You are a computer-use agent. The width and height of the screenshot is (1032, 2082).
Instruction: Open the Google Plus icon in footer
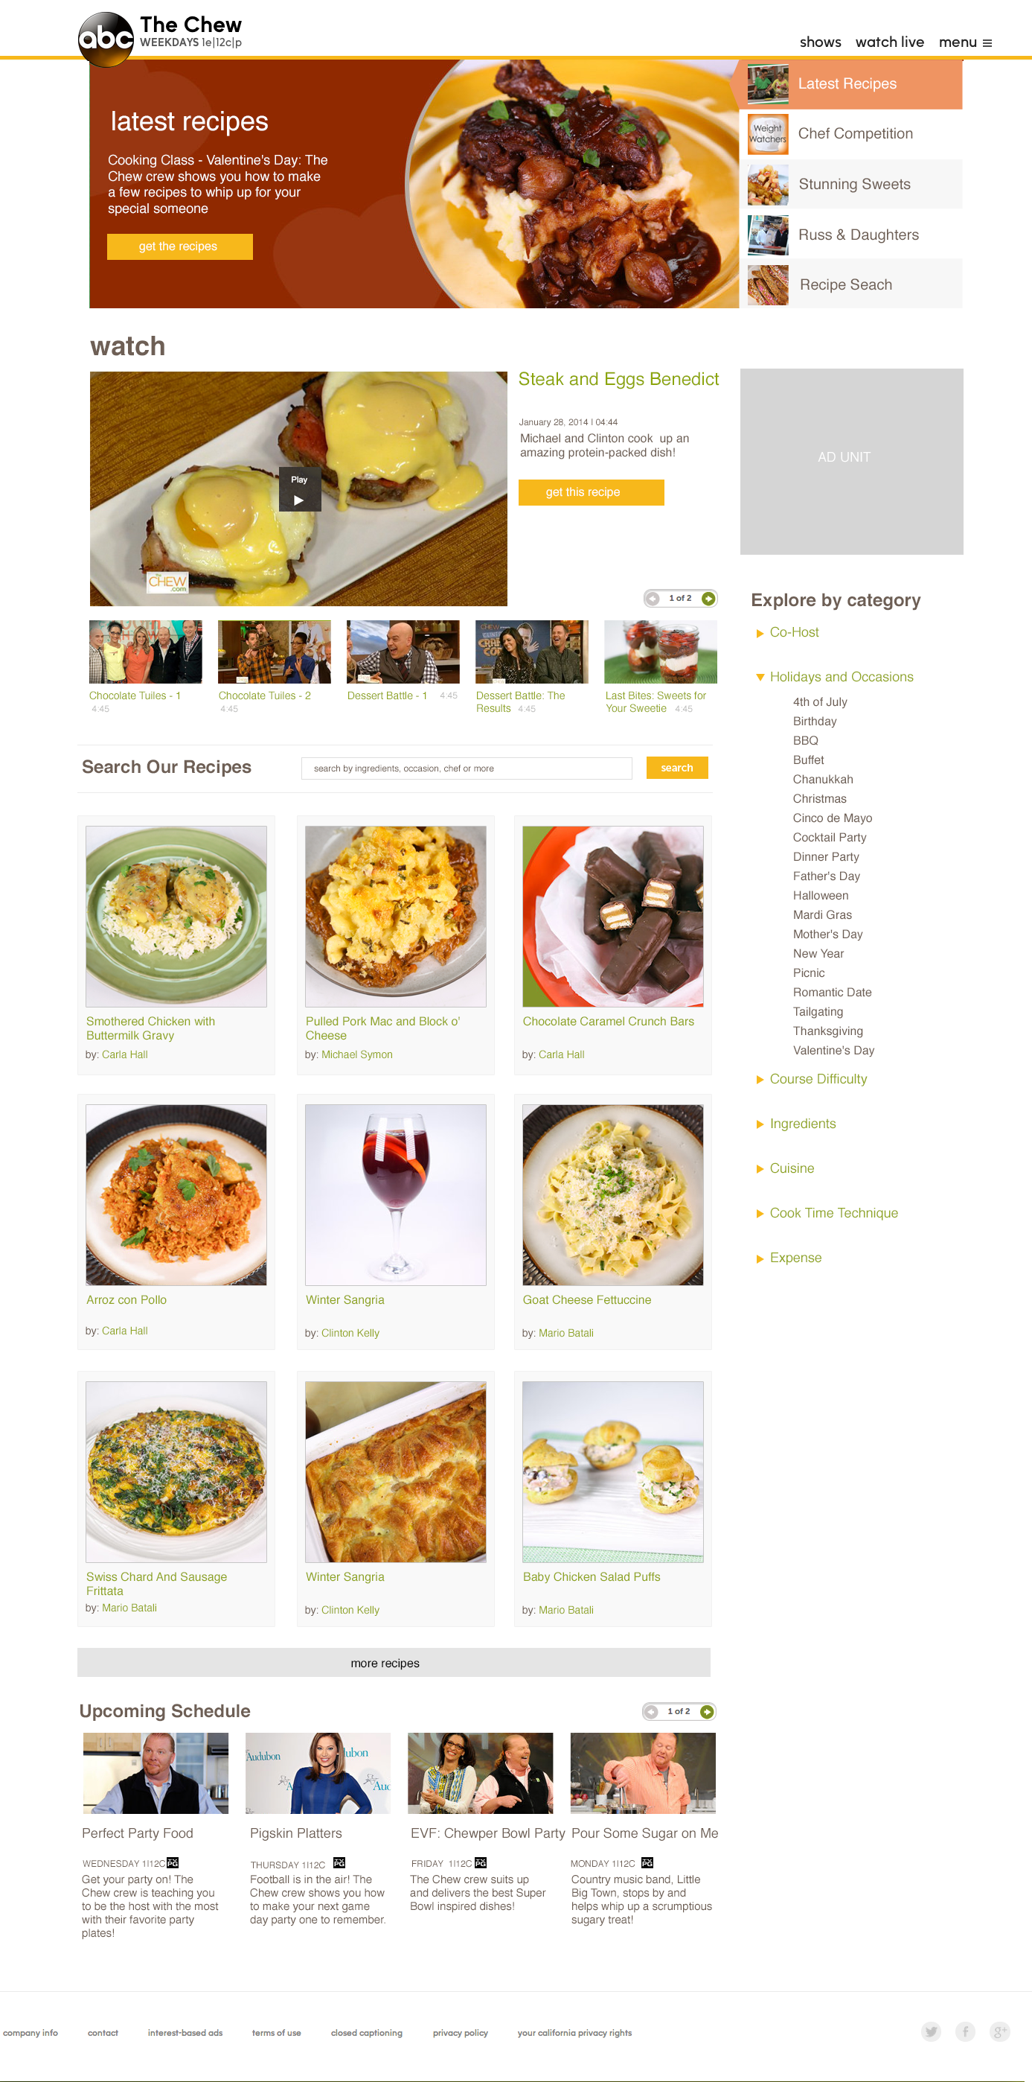pyautogui.click(x=1000, y=2031)
